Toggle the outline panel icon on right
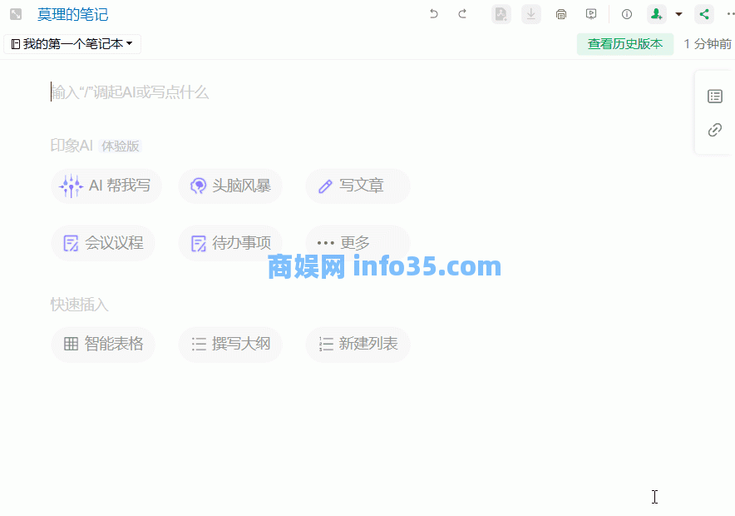 tap(715, 97)
